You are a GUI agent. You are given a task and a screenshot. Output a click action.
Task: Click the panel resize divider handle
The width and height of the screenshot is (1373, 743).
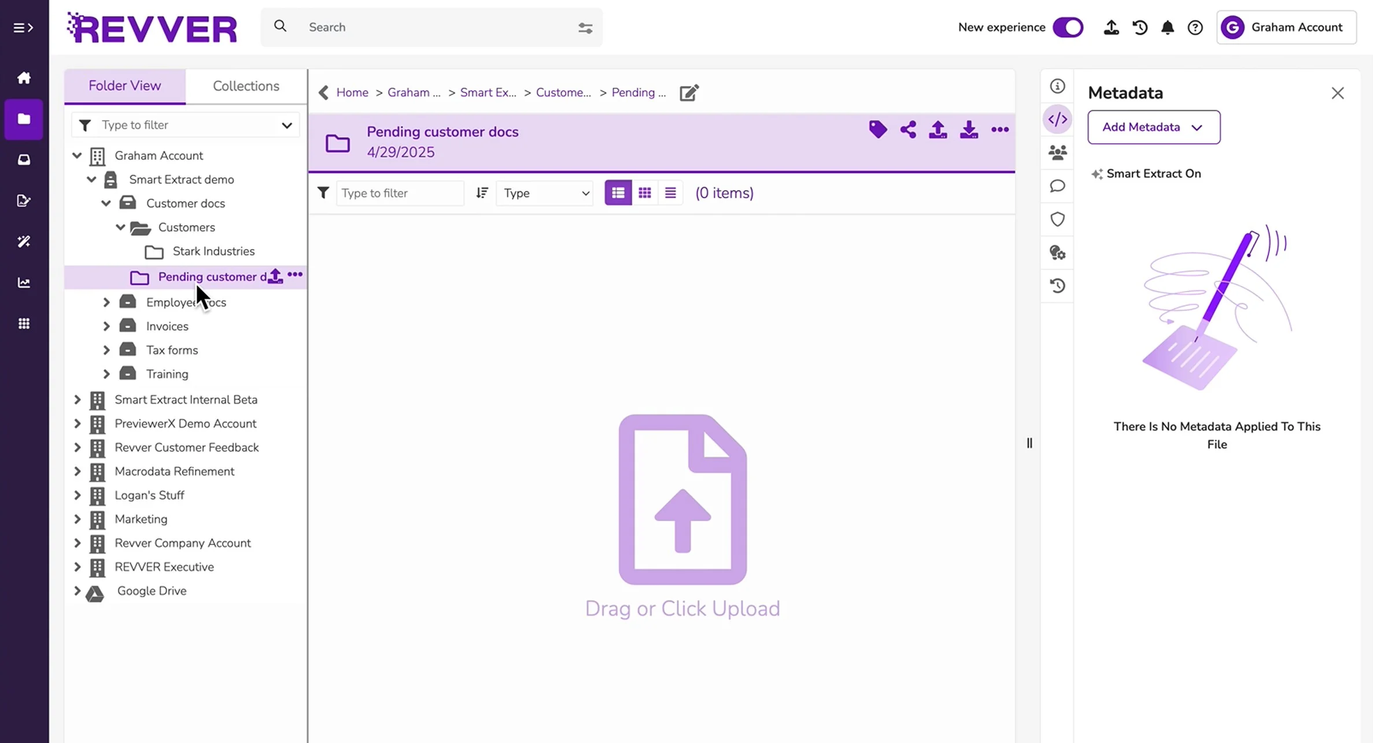click(1029, 443)
